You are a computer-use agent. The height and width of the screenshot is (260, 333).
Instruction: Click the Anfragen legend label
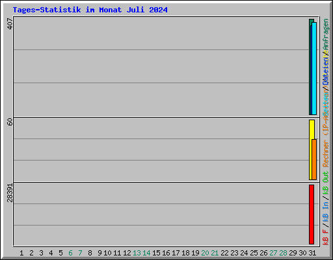pyautogui.click(x=325, y=34)
